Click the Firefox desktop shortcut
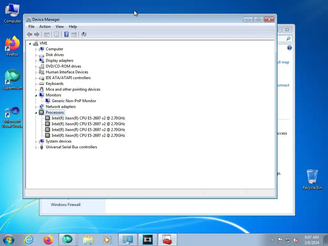 [x=12, y=46]
